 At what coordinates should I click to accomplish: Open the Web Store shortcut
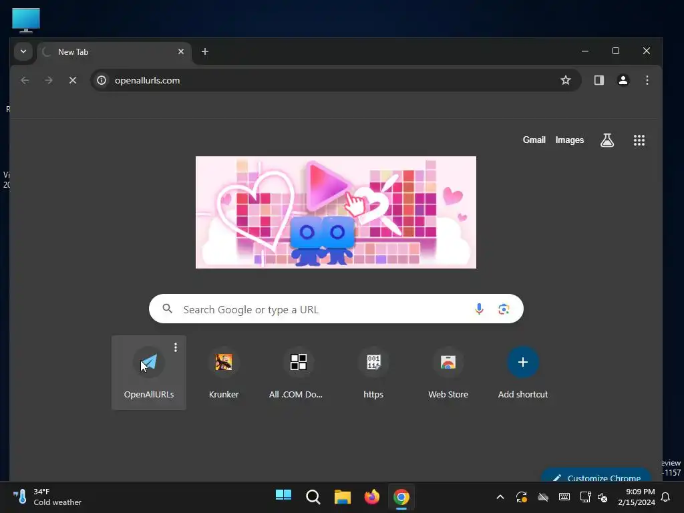pos(448,373)
